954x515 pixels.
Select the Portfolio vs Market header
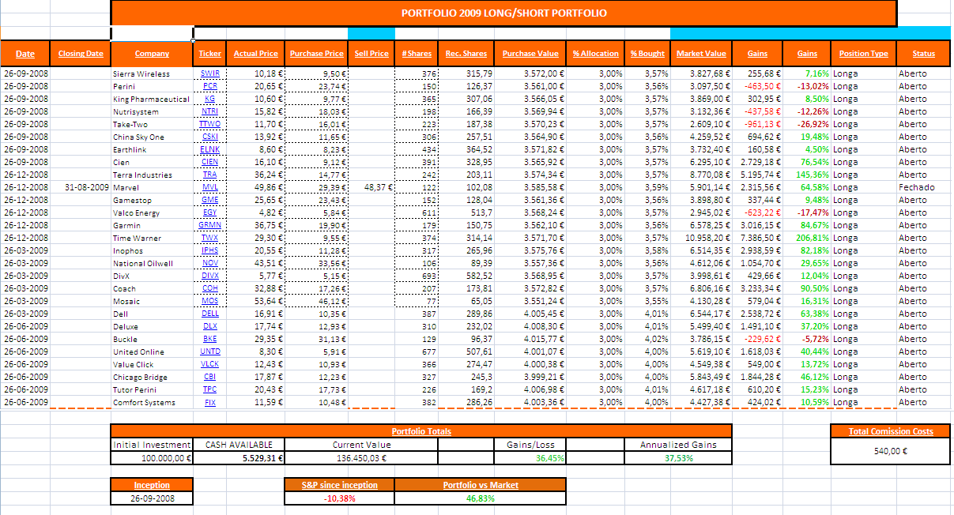click(481, 485)
